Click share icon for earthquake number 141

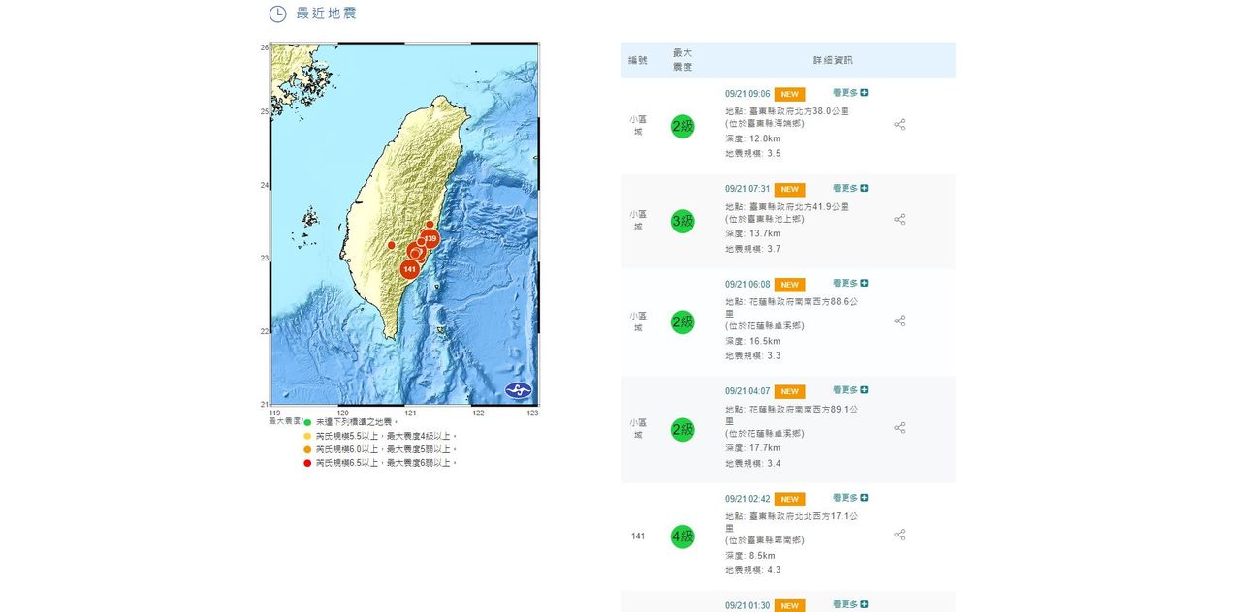pos(899,535)
